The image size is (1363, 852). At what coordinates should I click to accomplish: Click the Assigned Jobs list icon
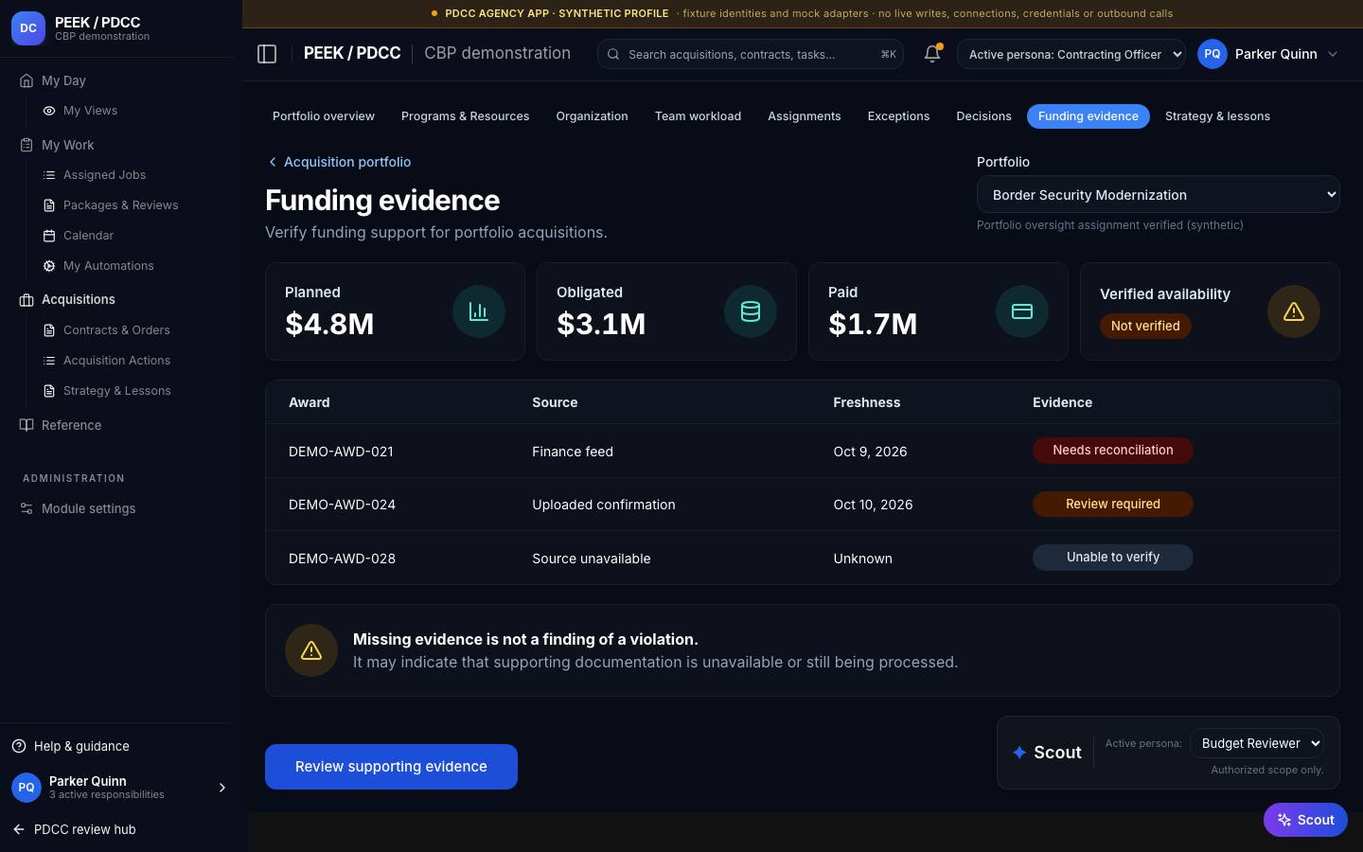(49, 175)
